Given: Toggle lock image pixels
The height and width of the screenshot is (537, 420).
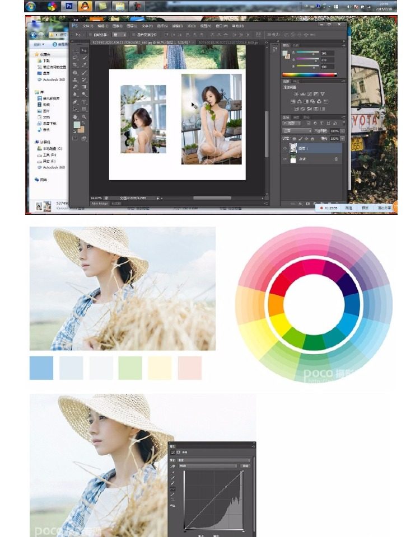Looking at the screenshot, I should 300,139.
